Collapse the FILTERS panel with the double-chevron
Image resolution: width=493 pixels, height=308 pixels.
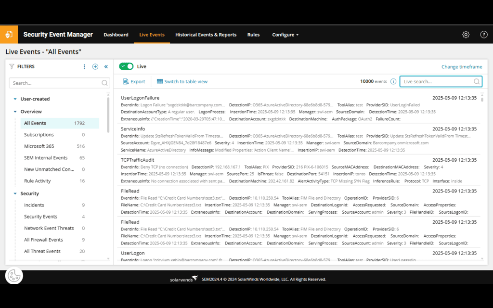pos(106,66)
